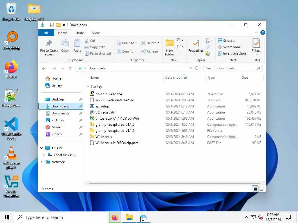Screen dimensions: 298x223
Task: Open Firefox from the taskbar
Action: tap(115, 217)
